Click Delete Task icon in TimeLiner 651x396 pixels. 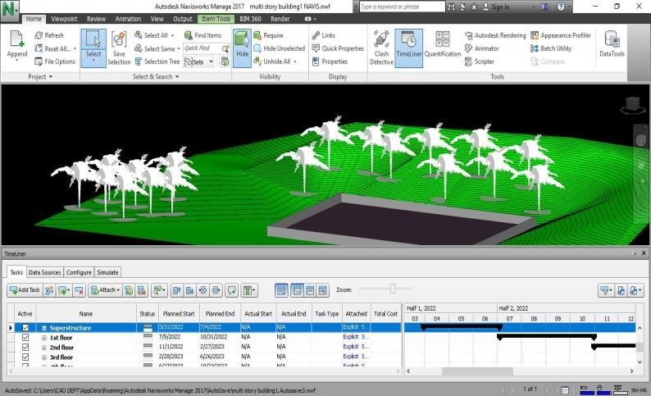(x=79, y=290)
